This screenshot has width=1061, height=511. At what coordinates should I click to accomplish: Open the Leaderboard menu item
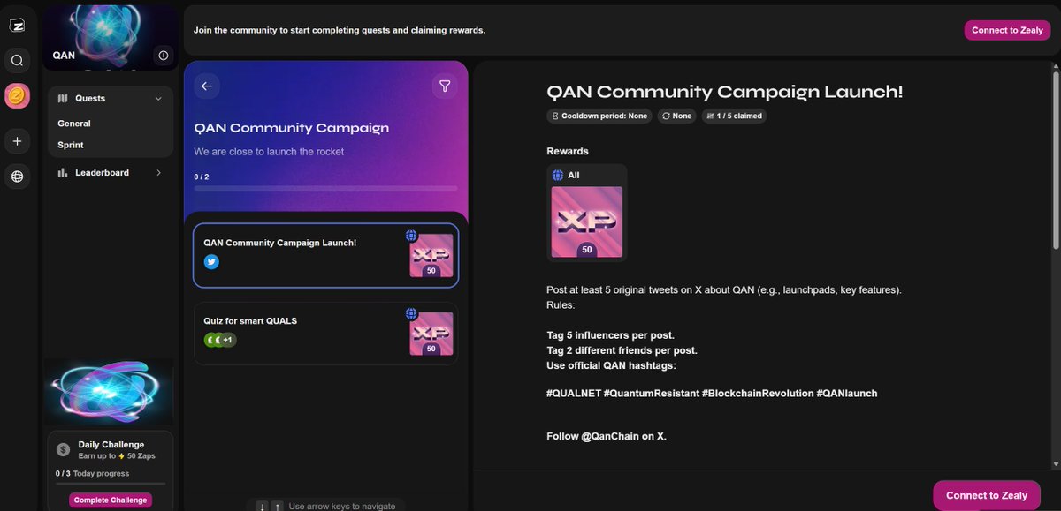point(110,173)
